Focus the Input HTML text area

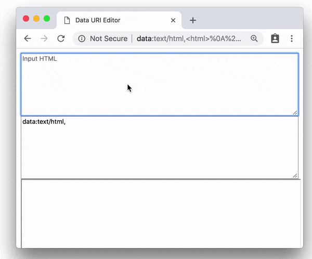160,84
